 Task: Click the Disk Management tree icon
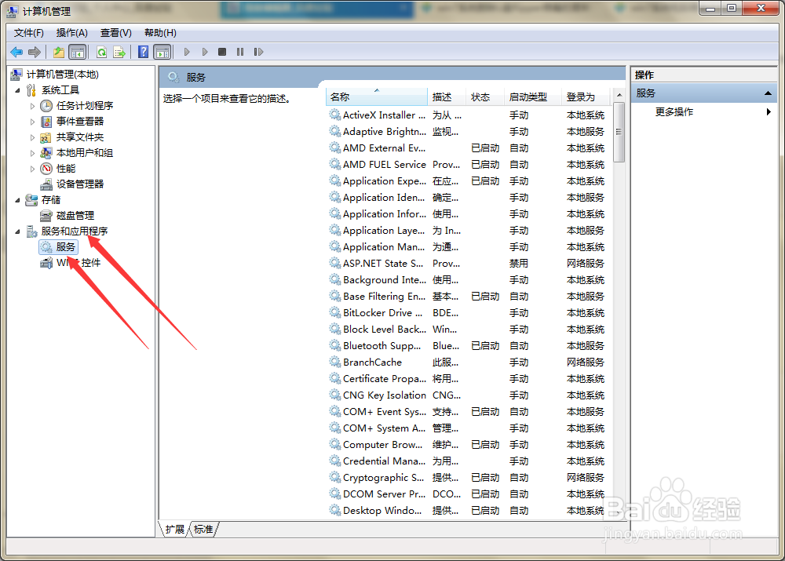point(46,216)
